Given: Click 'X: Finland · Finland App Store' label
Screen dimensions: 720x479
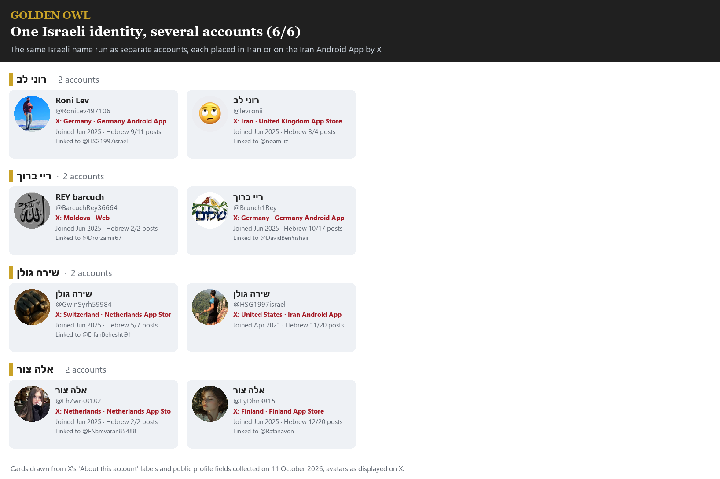Looking at the screenshot, I should [279, 411].
